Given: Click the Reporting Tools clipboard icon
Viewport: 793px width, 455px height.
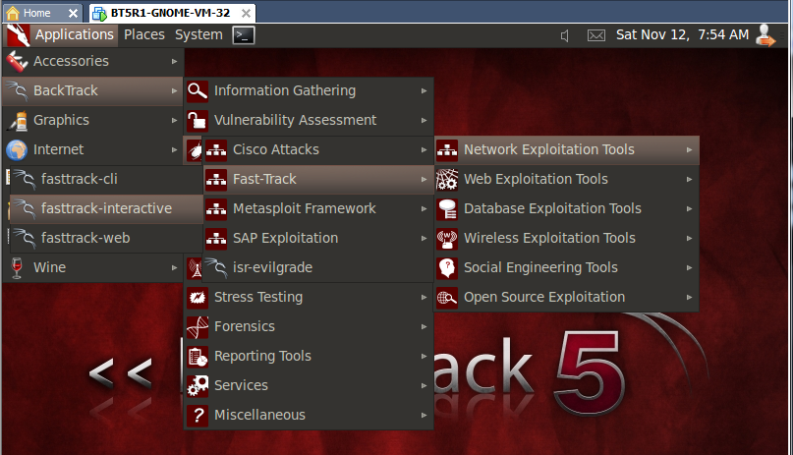Looking at the screenshot, I should [x=198, y=357].
